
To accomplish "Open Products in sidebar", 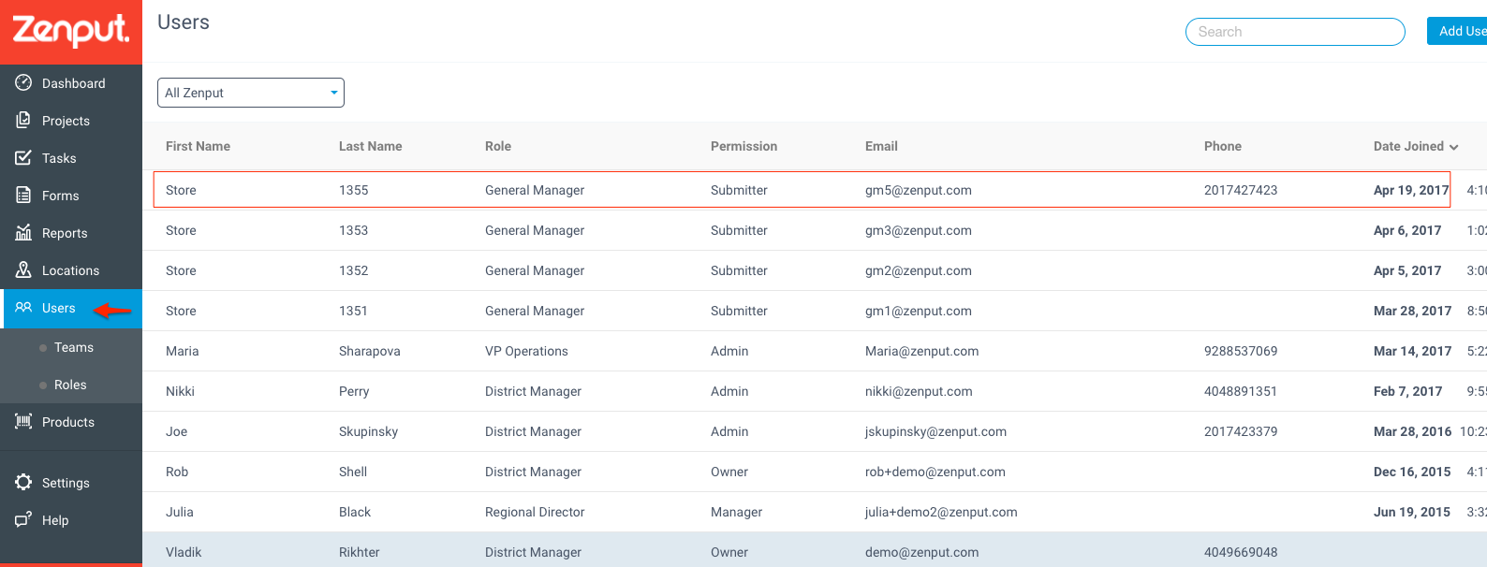I will (x=68, y=422).
